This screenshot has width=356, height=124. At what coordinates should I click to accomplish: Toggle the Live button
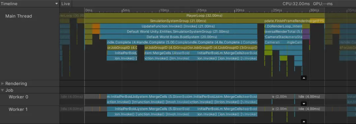click(x=66, y=4)
